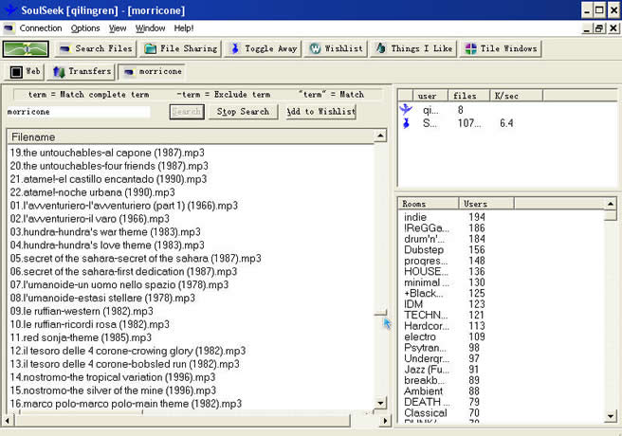The image size is (622, 436).
Task: Click Add to Wishlist button
Action: tap(320, 112)
